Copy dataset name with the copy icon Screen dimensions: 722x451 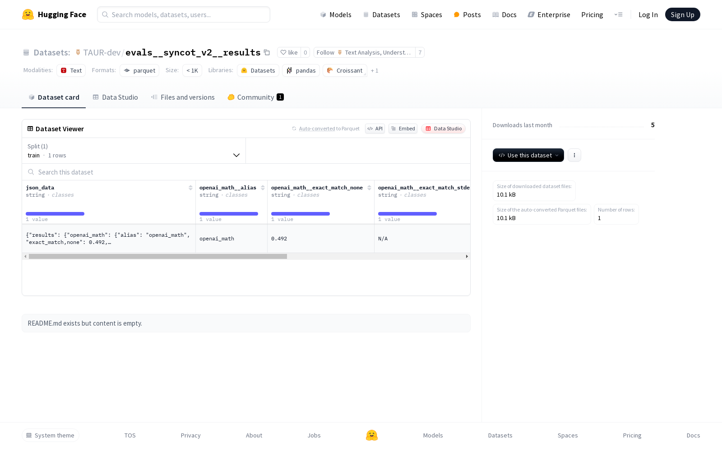click(x=267, y=52)
